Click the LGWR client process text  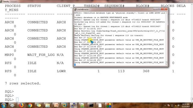click(x=61, y=71)
